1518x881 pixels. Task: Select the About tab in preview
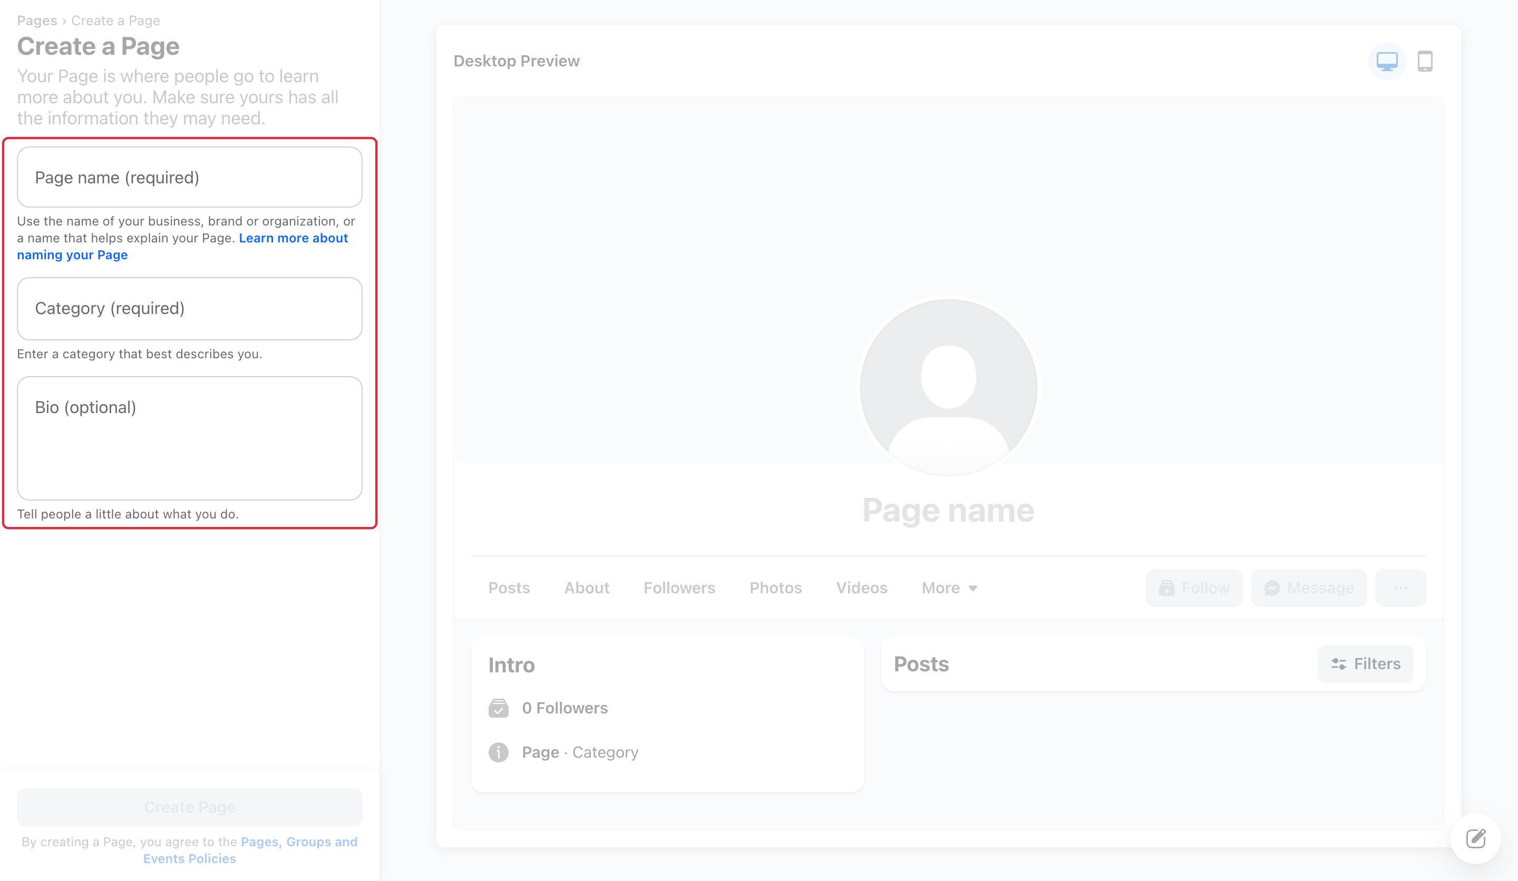587,588
